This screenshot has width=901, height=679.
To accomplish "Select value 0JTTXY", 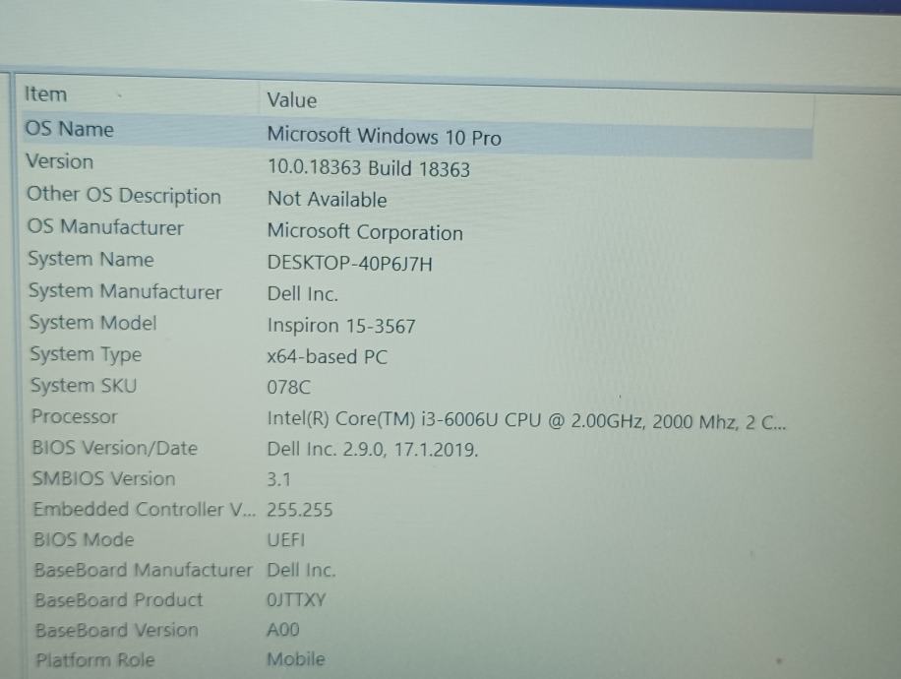I will (x=296, y=600).
